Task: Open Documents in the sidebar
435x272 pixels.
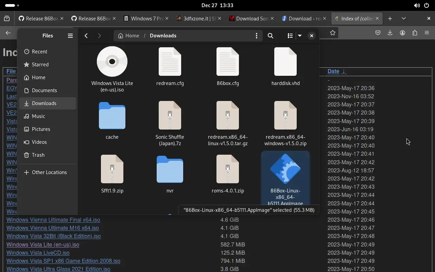Action: (48, 90)
